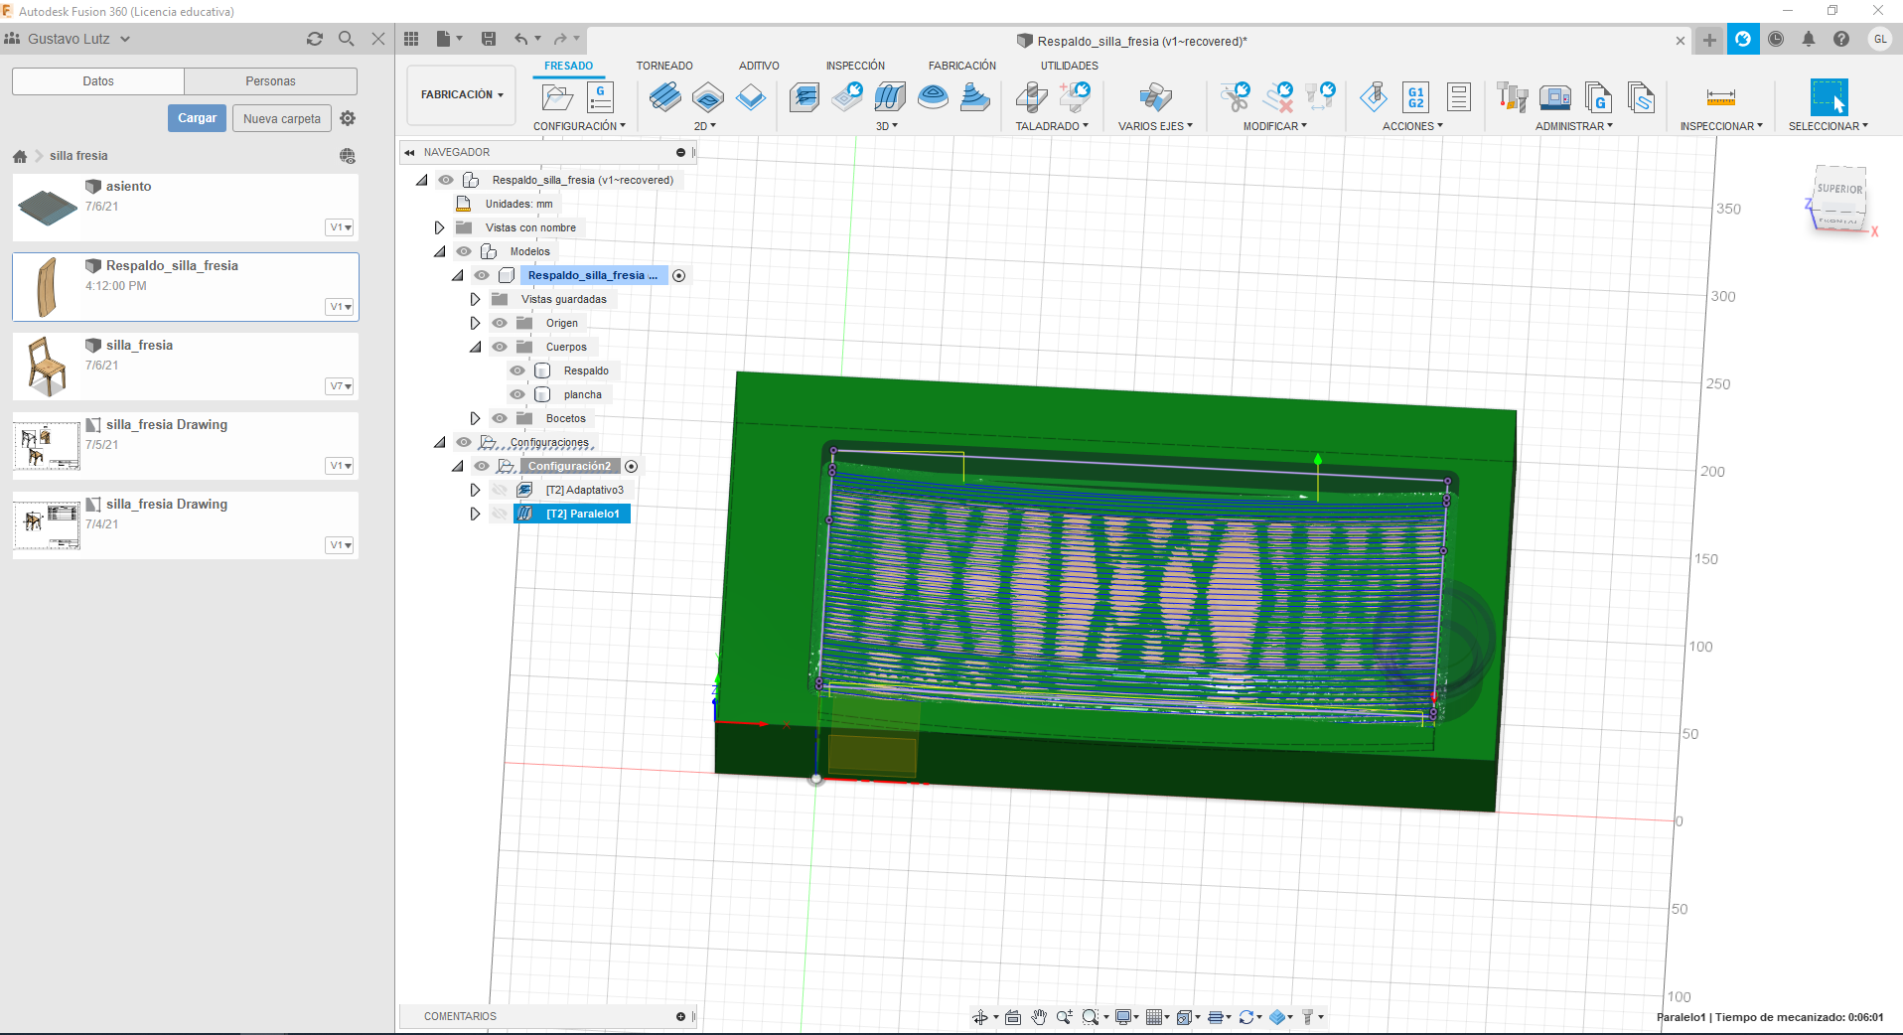Click the SUPERIOR face of view cube

[1839, 190]
